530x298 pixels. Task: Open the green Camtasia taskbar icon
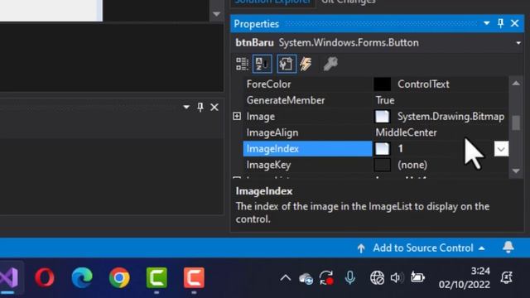[157, 277]
